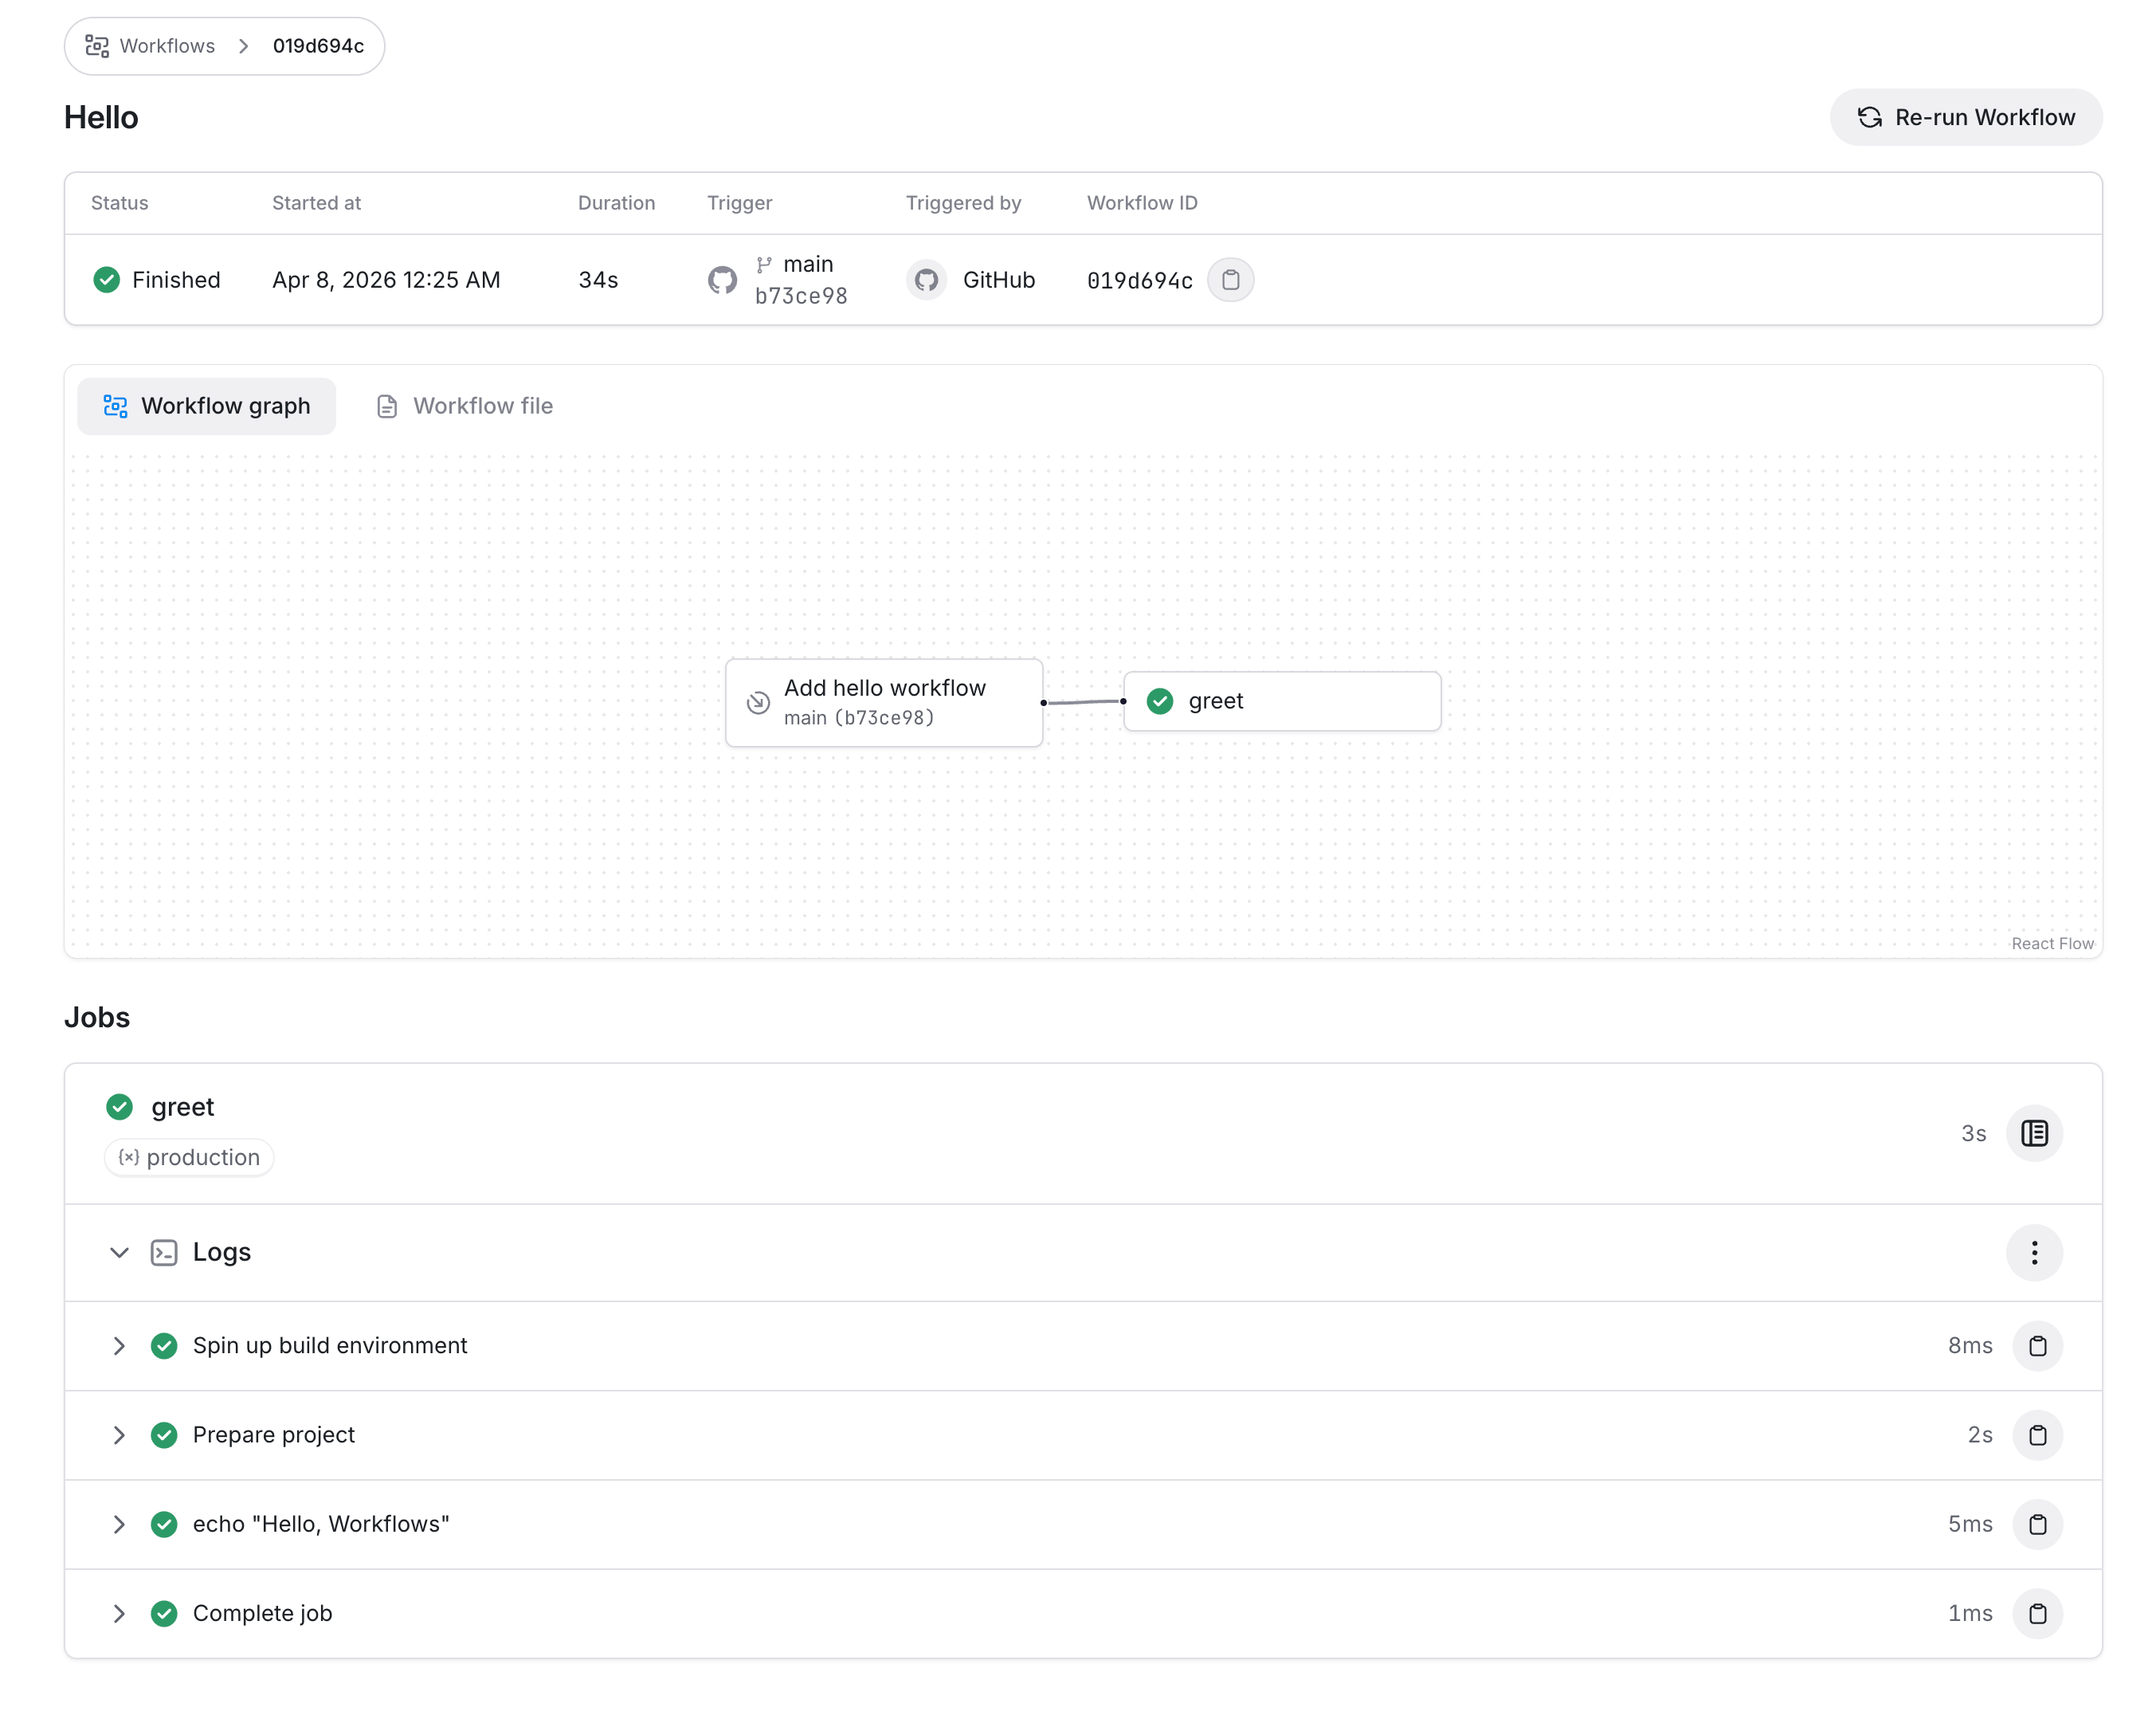
Task: Collapse the Logs section
Action: pyautogui.click(x=119, y=1252)
